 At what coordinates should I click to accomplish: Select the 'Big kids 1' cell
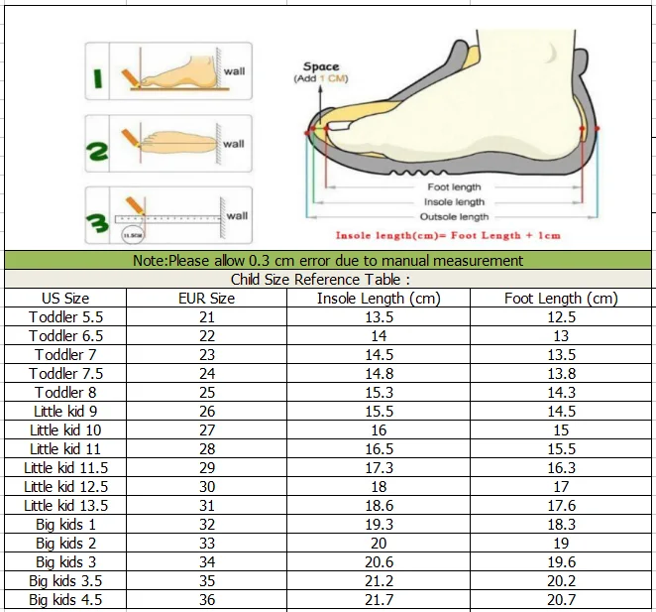[x=65, y=525]
